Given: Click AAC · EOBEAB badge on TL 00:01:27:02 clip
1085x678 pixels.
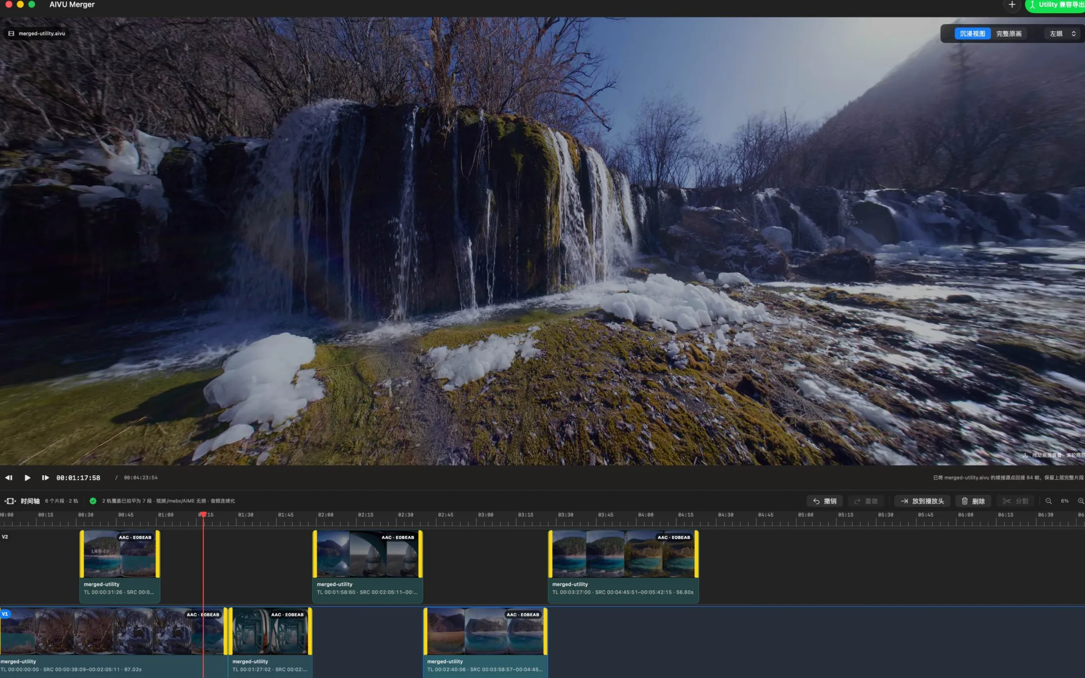Looking at the screenshot, I should coord(287,614).
